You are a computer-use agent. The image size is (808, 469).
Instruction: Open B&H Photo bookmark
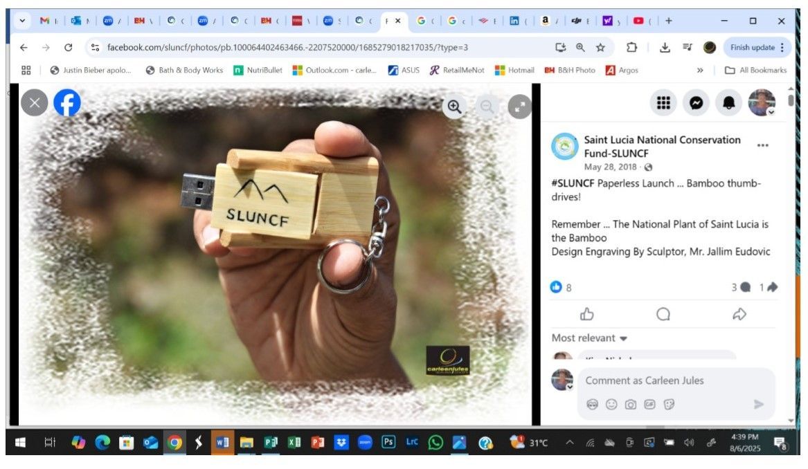[x=570, y=70]
